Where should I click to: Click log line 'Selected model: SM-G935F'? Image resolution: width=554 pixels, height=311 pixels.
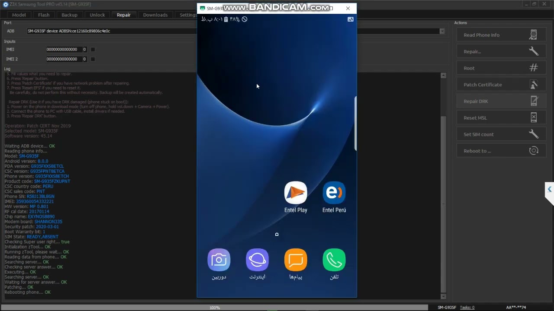click(x=31, y=131)
